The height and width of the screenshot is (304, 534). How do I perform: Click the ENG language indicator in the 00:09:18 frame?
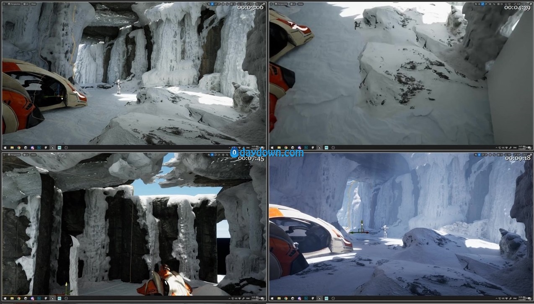point(515,299)
